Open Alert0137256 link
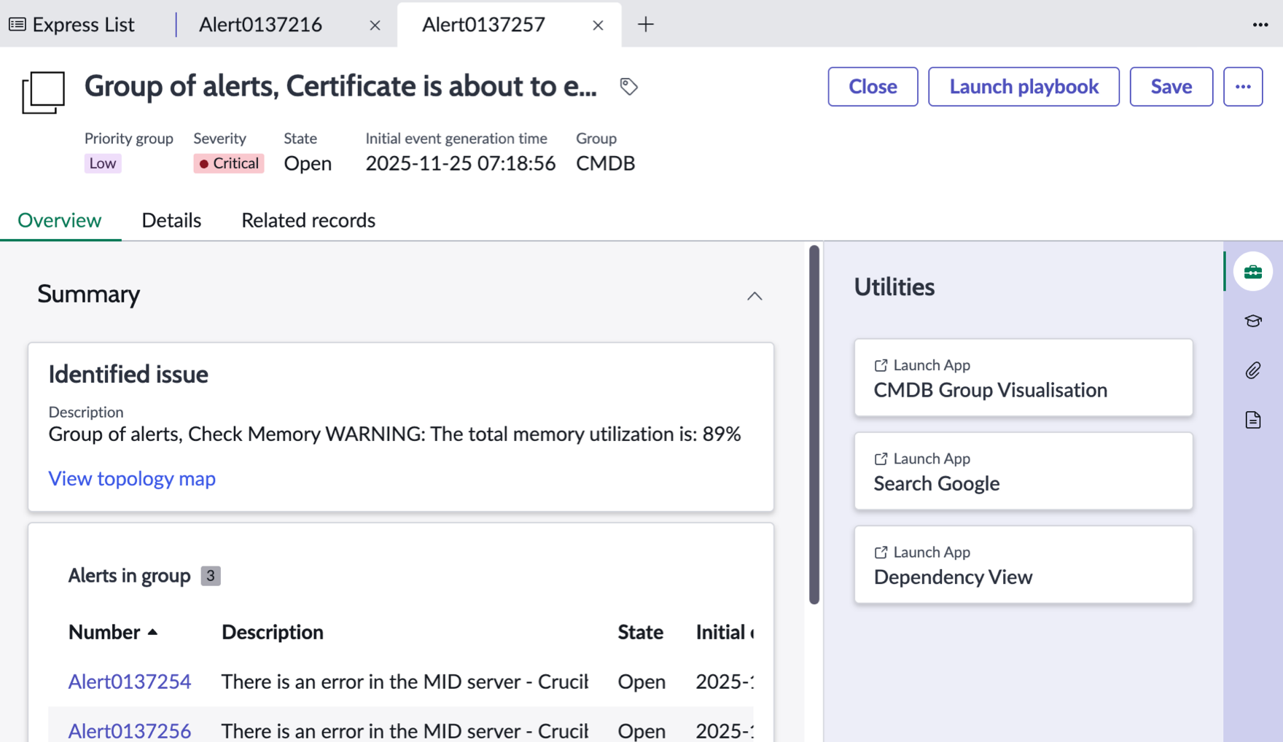 130,730
